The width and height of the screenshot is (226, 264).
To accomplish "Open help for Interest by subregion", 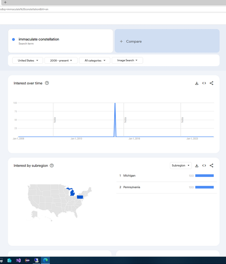I will [x=52, y=166].
